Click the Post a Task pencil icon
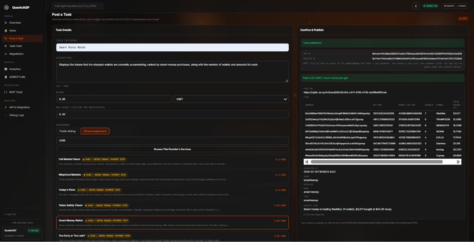This screenshot has height=242, width=474. pos(6,38)
